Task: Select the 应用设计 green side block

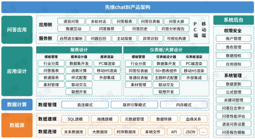Action: tap(17, 71)
